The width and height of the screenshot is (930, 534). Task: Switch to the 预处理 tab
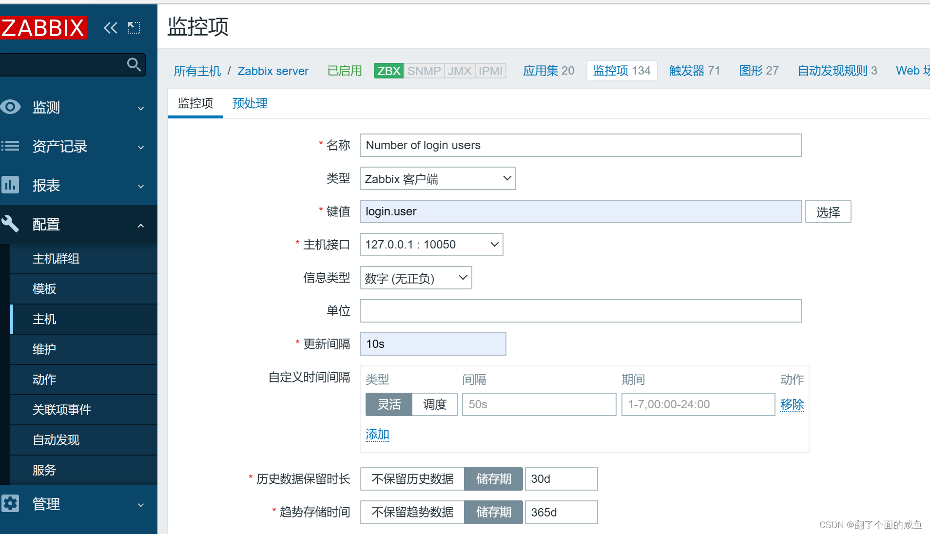coord(250,103)
